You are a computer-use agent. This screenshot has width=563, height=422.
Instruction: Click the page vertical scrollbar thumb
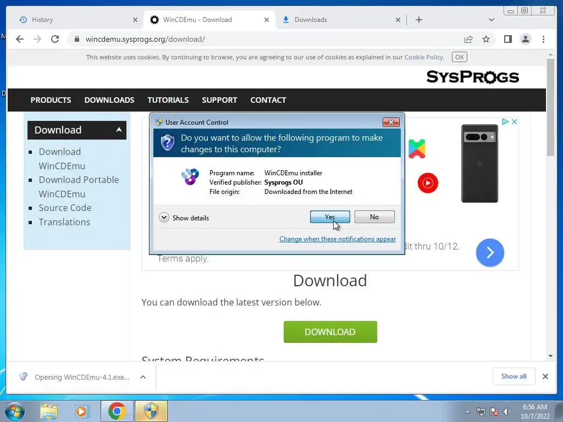[550, 107]
